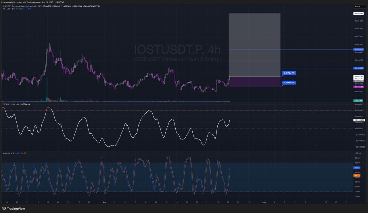Click the green 532.59K volume axis label

click(359, 101)
